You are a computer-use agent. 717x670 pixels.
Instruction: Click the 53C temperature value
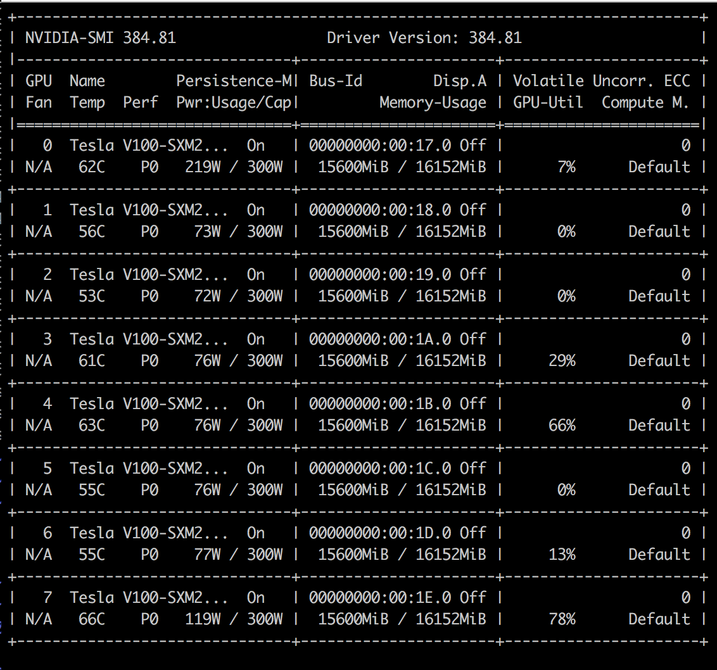coord(92,296)
